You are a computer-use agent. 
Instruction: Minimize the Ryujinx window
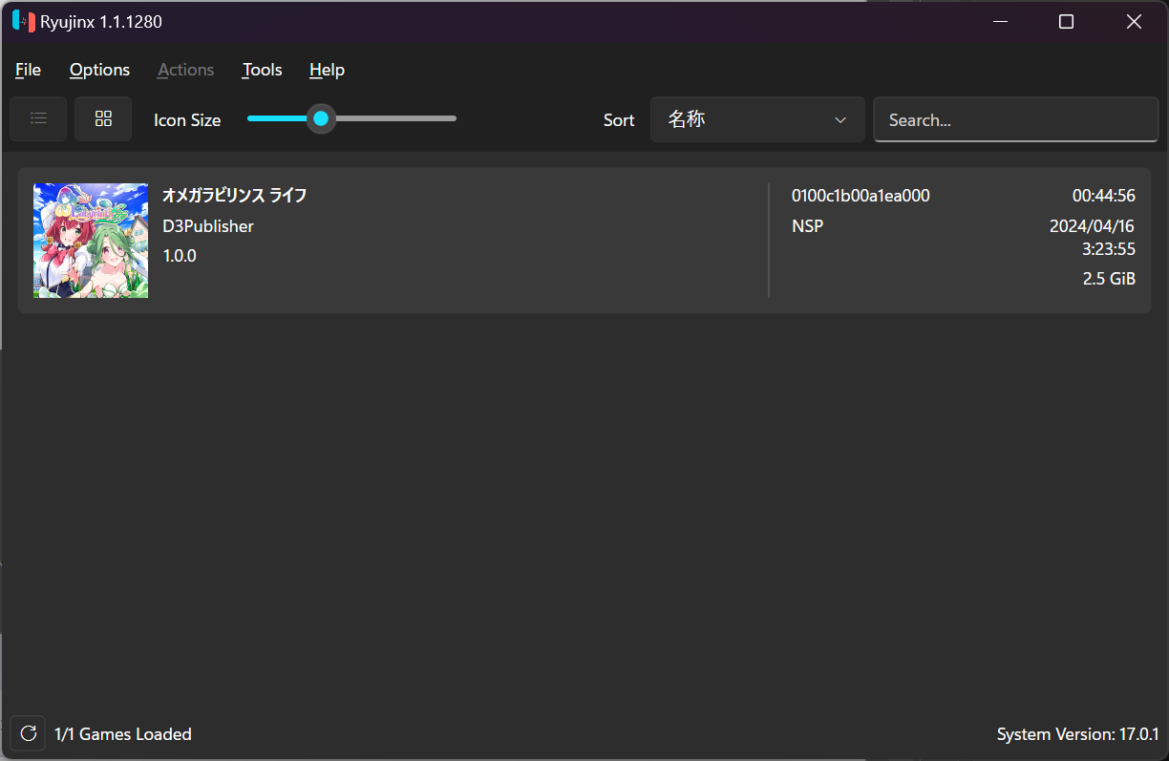[x=1000, y=21]
